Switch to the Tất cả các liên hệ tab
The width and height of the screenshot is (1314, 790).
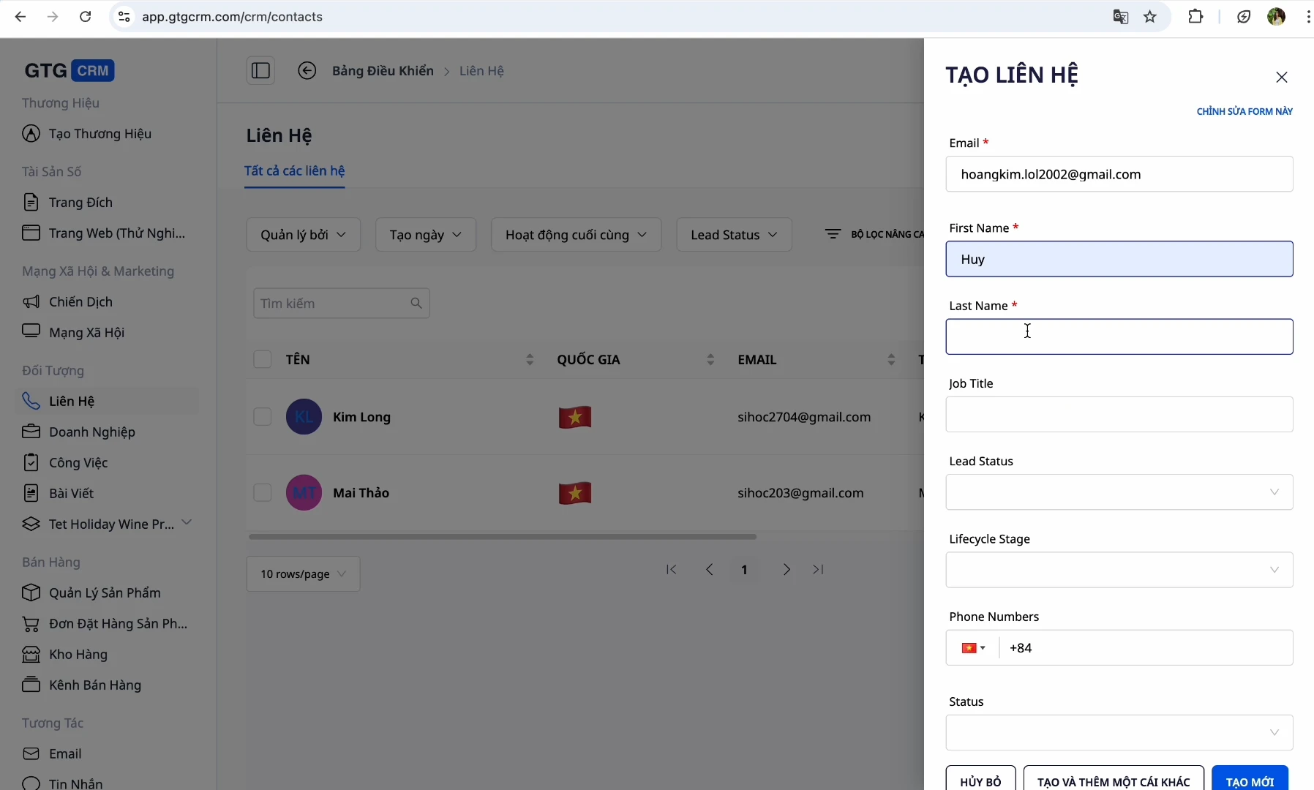(294, 171)
